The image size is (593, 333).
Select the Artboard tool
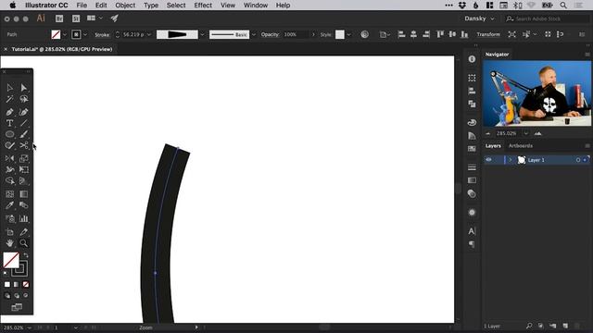10,232
